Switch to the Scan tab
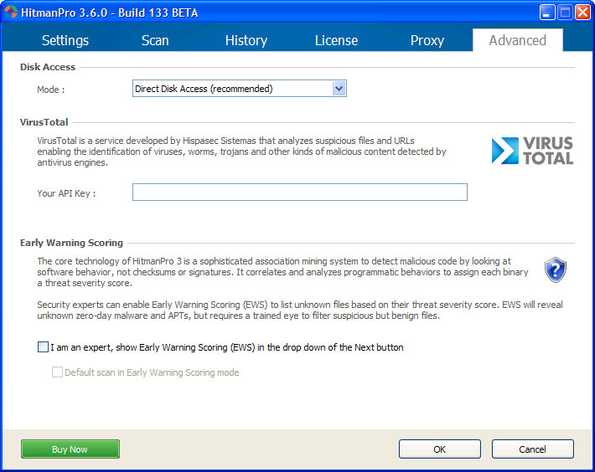The height and width of the screenshot is (472, 595). [x=155, y=40]
